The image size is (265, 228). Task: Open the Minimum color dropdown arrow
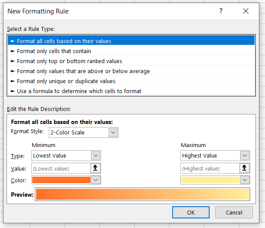coord(96,180)
